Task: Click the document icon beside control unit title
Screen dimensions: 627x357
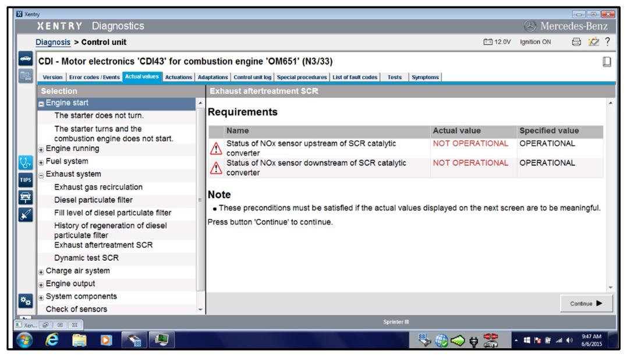Action: (x=607, y=62)
